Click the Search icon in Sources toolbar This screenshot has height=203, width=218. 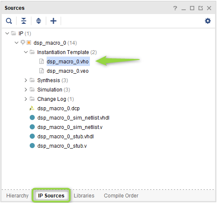[9, 21]
